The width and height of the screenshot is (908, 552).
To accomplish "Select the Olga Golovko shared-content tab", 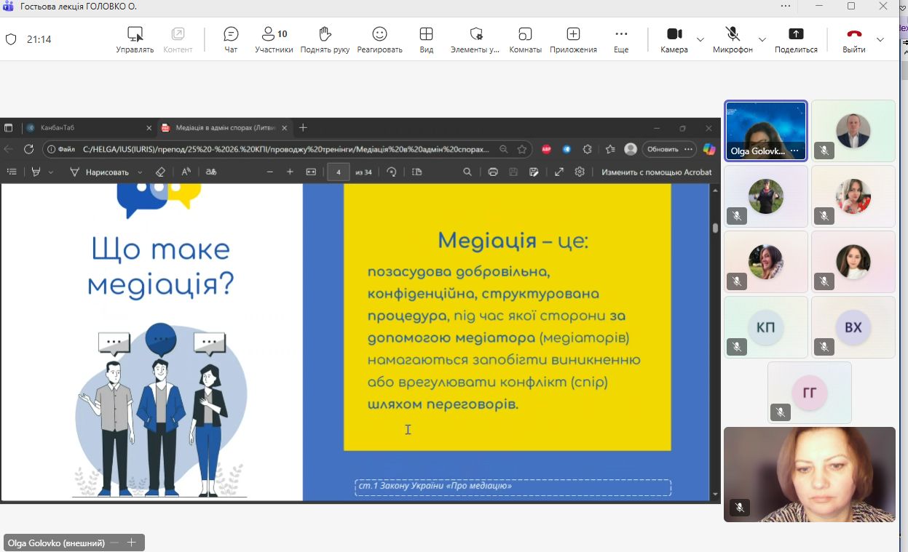I will coord(57,543).
